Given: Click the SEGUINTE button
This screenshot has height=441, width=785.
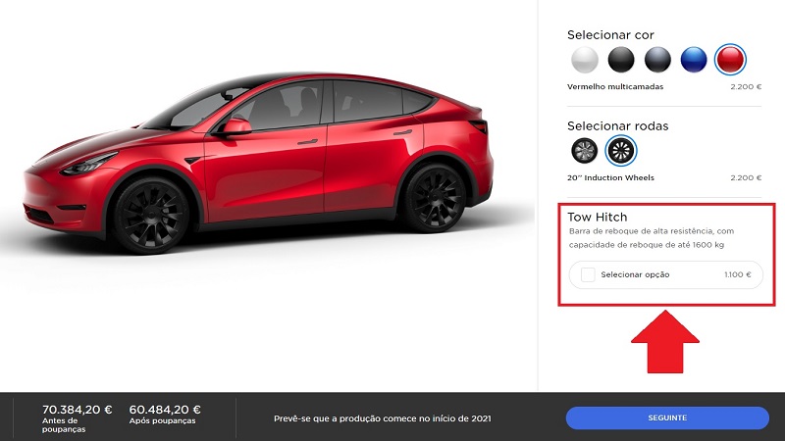Looking at the screenshot, I should tap(667, 417).
